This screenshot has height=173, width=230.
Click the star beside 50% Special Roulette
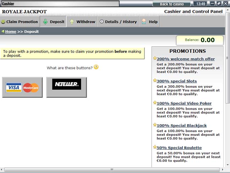(155, 147)
